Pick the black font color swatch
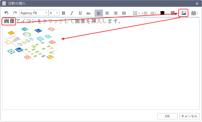 pos(162,13)
